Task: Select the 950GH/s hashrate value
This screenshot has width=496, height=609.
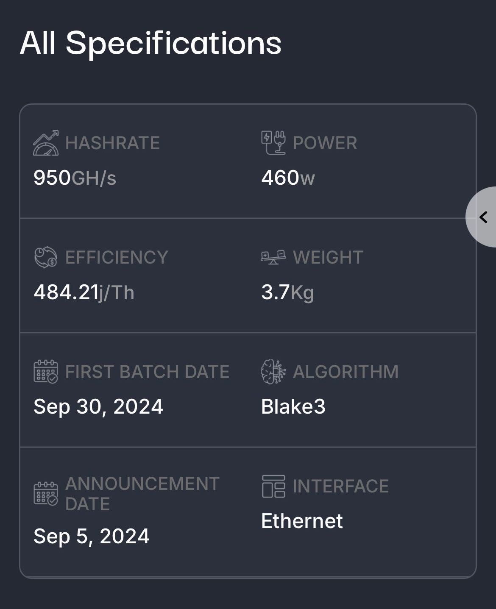Action: click(75, 178)
